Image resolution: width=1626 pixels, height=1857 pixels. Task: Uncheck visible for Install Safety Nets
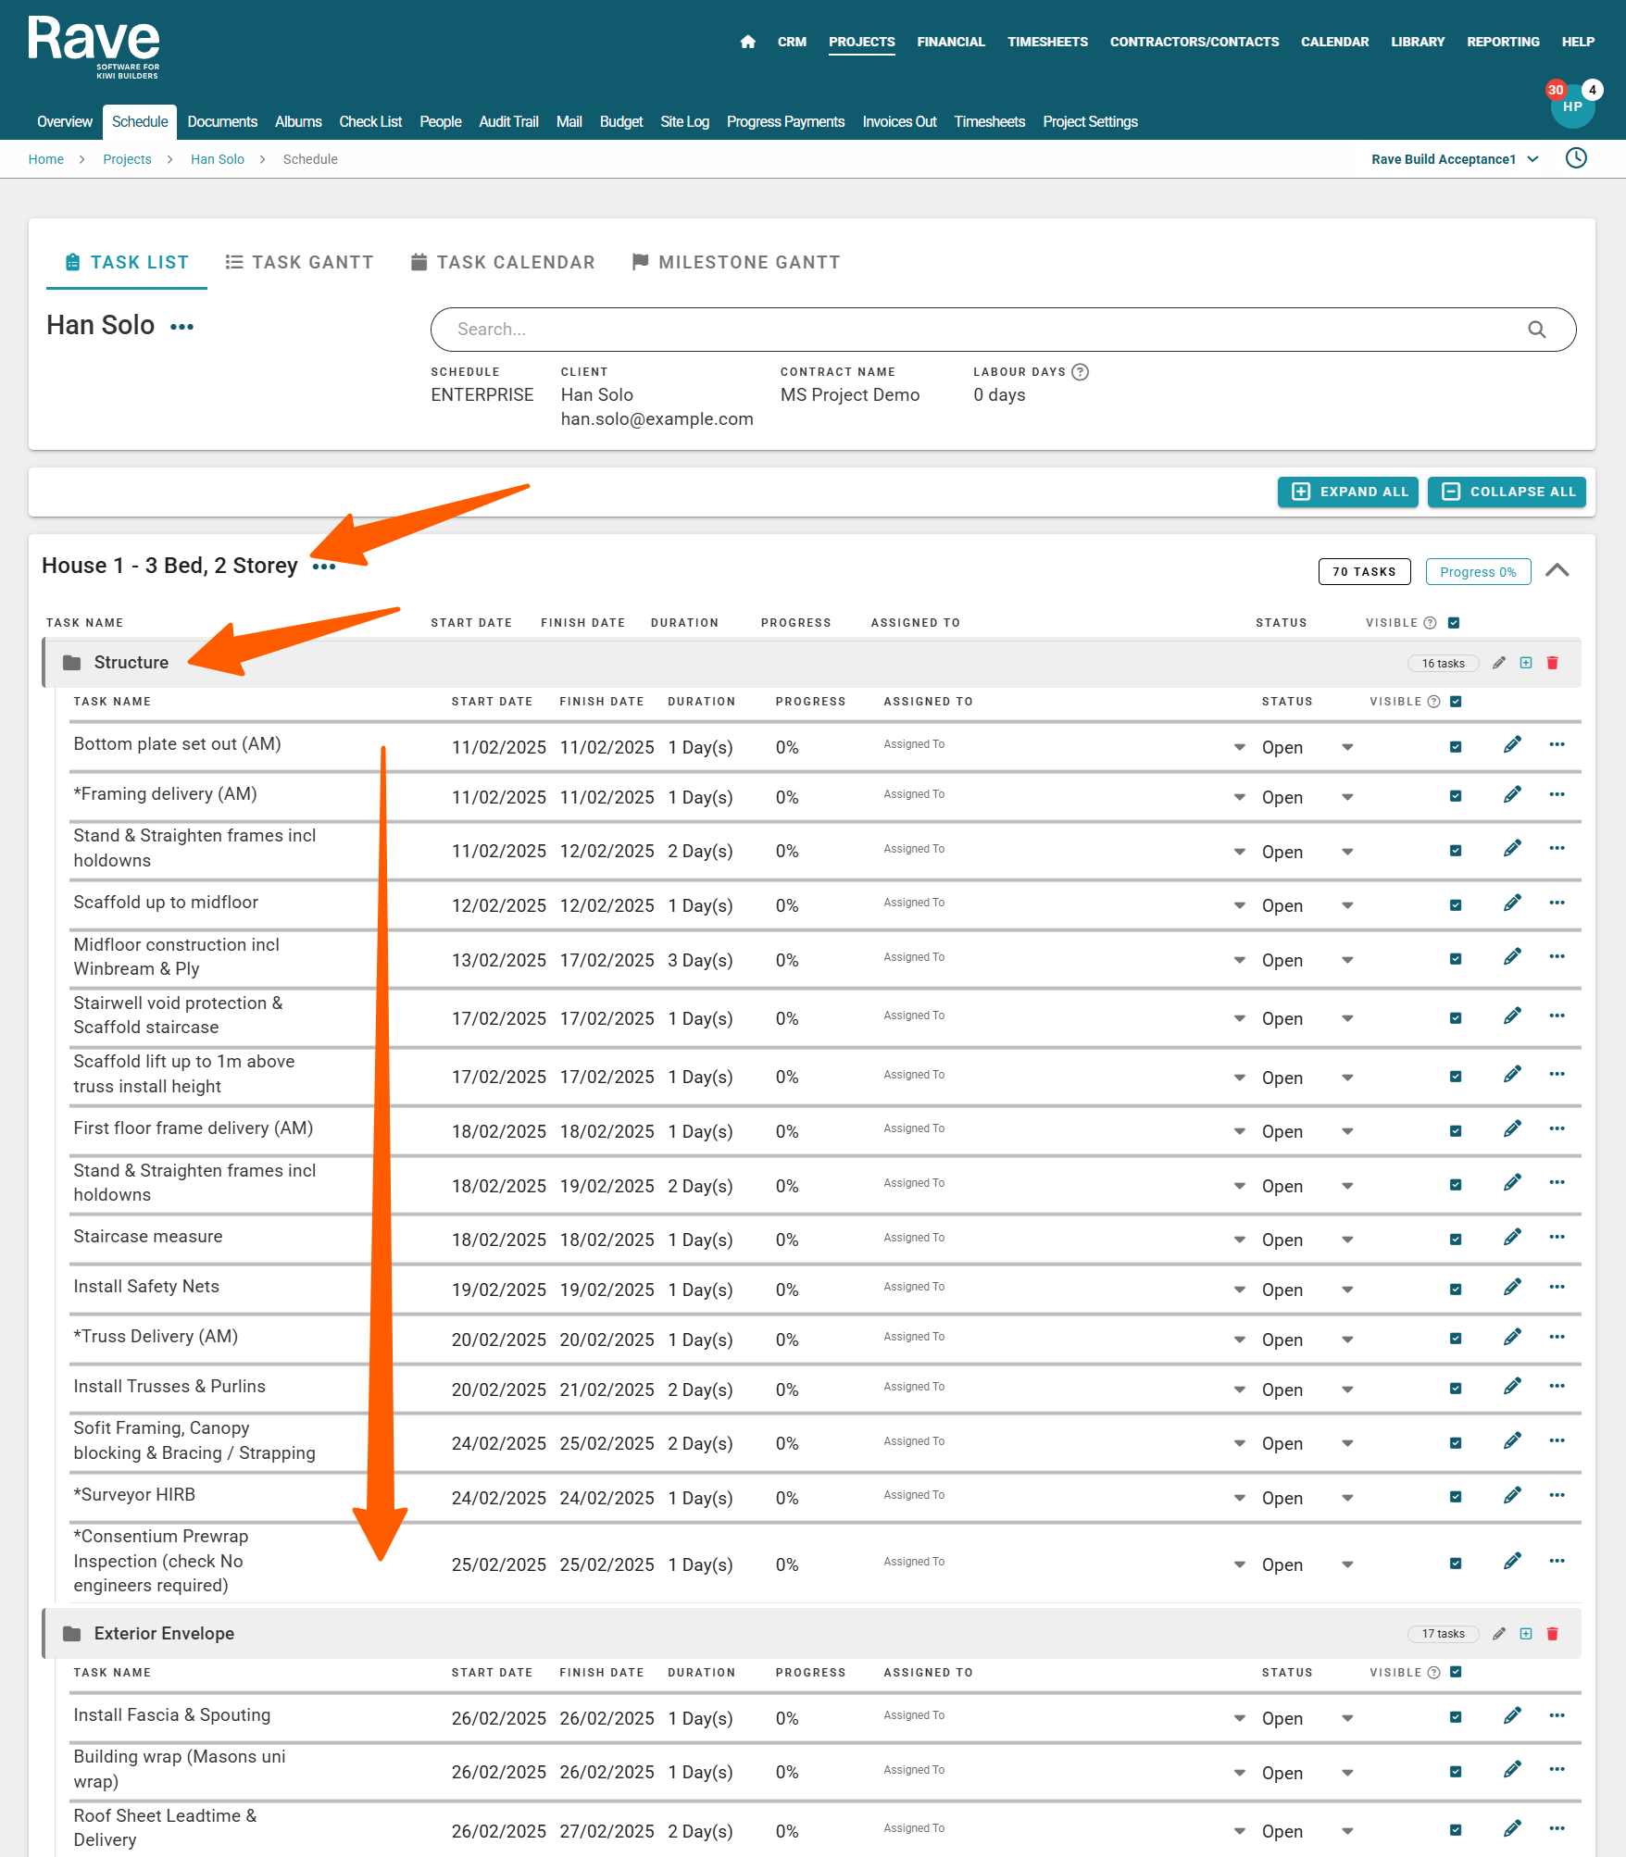point(1456,1290)
